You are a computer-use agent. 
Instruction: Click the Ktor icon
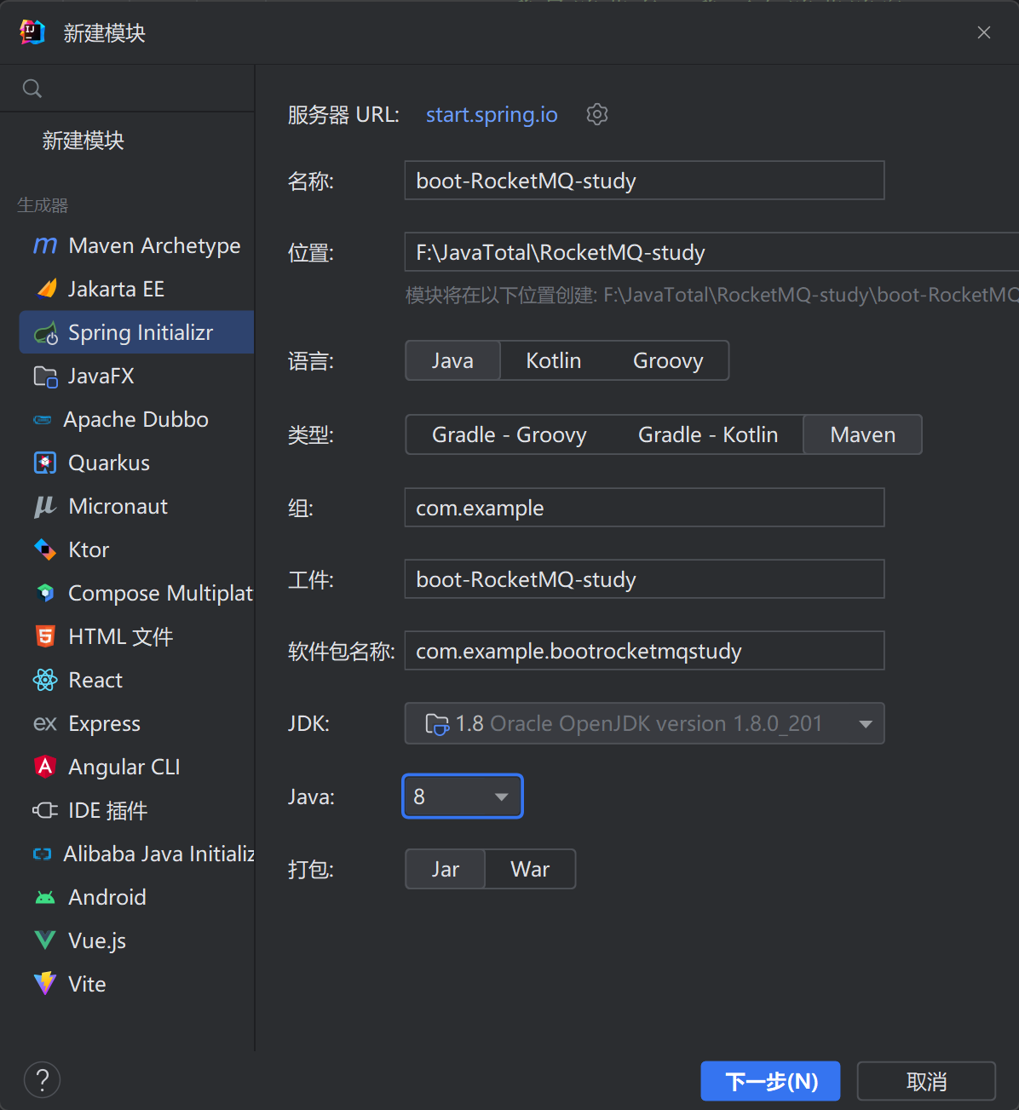45,549
